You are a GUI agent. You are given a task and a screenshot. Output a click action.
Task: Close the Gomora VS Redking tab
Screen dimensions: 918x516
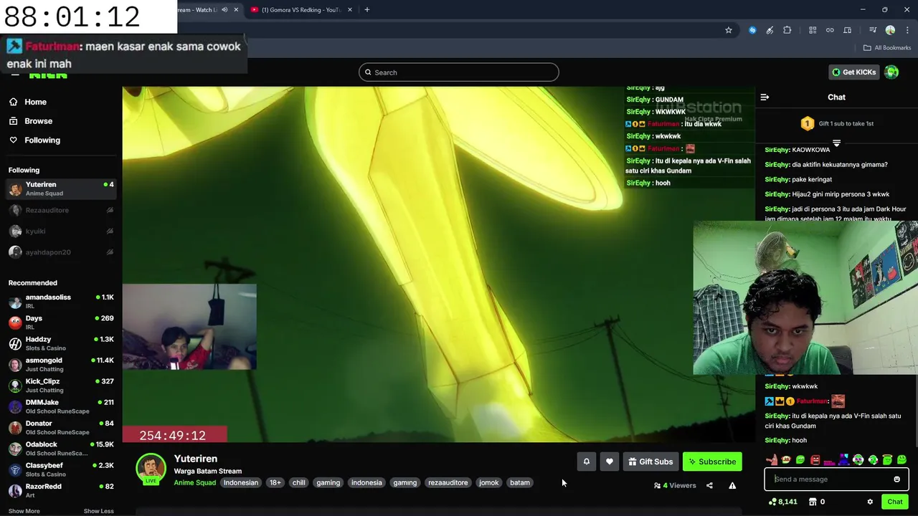tap(350, 10)
